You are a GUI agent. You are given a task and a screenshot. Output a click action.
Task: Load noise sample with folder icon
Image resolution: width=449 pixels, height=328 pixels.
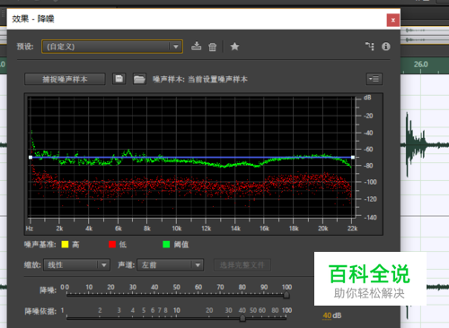click(139, 79)
